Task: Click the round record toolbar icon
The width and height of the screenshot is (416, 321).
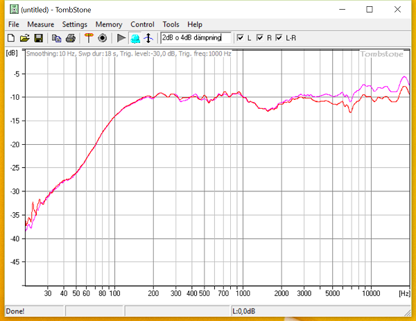Action: [103, 38]
